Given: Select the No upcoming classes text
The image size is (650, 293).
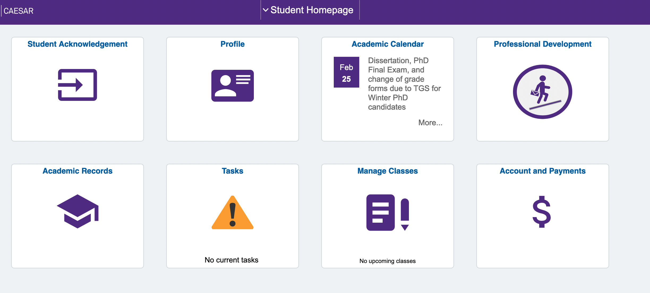Looking at the screenshot, I should (388, 261).
